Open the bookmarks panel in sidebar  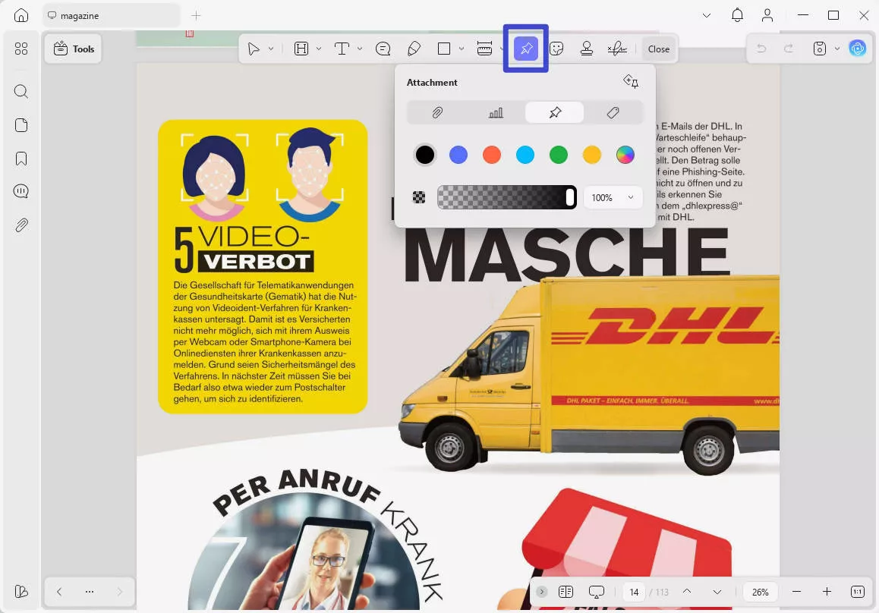tap(21, 159)
